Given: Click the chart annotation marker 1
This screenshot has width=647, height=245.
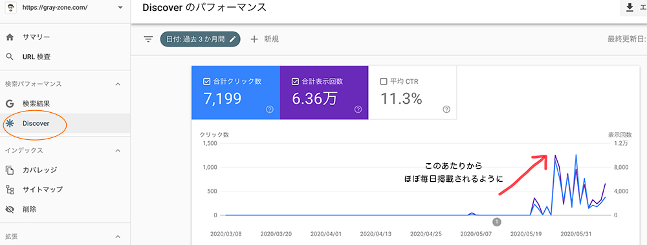Looking at the screenshot, I should coord(497,222).
